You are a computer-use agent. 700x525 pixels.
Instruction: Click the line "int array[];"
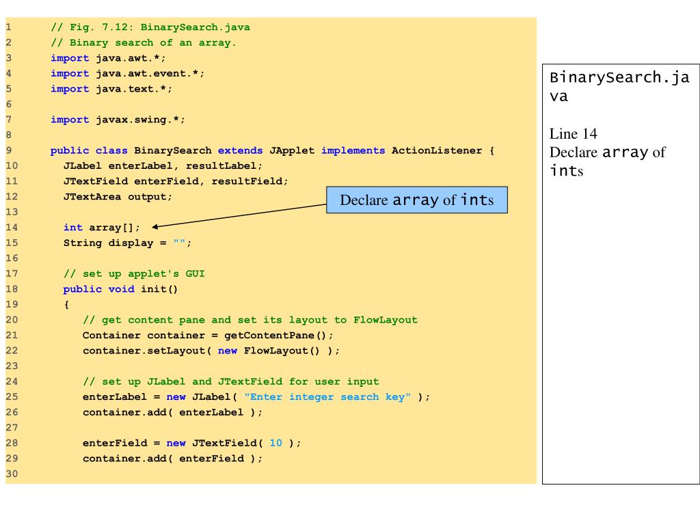pos(102,228)
